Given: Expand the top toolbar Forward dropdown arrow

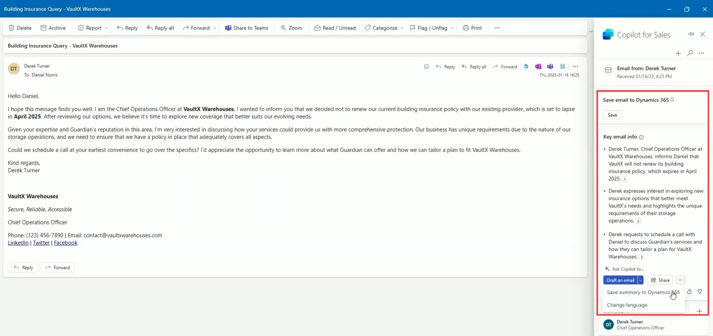Looking at the screenshot, I should point(215,28).
